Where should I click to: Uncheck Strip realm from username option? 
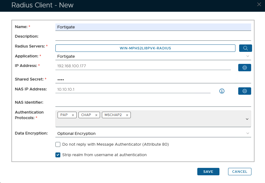coord(58,155)
